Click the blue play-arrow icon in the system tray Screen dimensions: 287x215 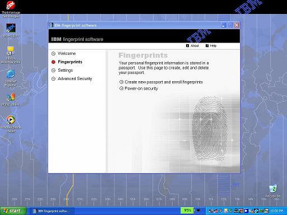[x=246, y=211]
